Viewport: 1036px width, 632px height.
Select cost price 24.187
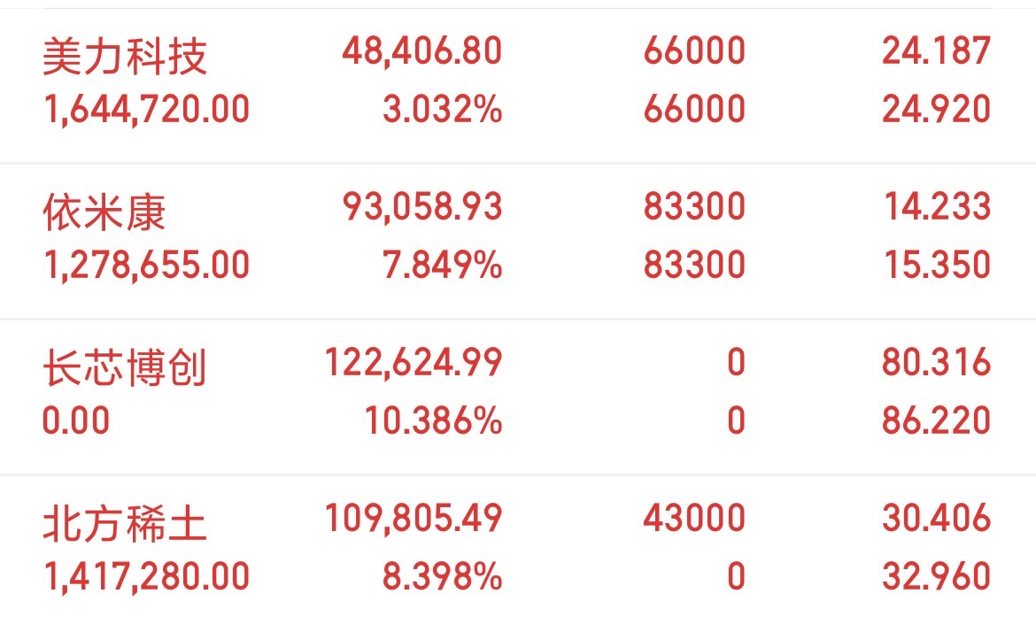point(937,50)
